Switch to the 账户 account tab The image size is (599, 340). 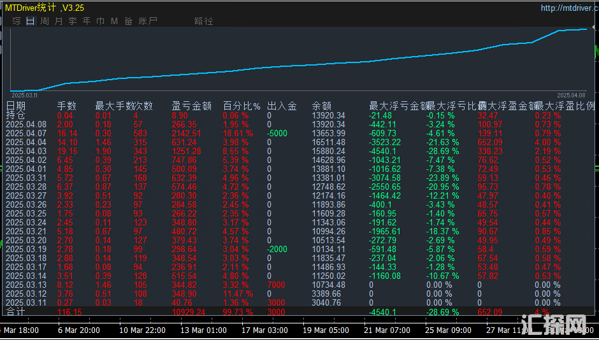click(x=148, y=21)
